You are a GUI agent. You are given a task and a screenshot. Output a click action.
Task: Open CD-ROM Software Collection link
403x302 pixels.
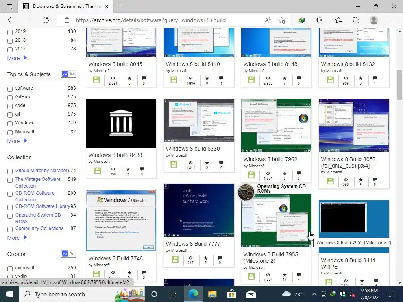[35, 196]
